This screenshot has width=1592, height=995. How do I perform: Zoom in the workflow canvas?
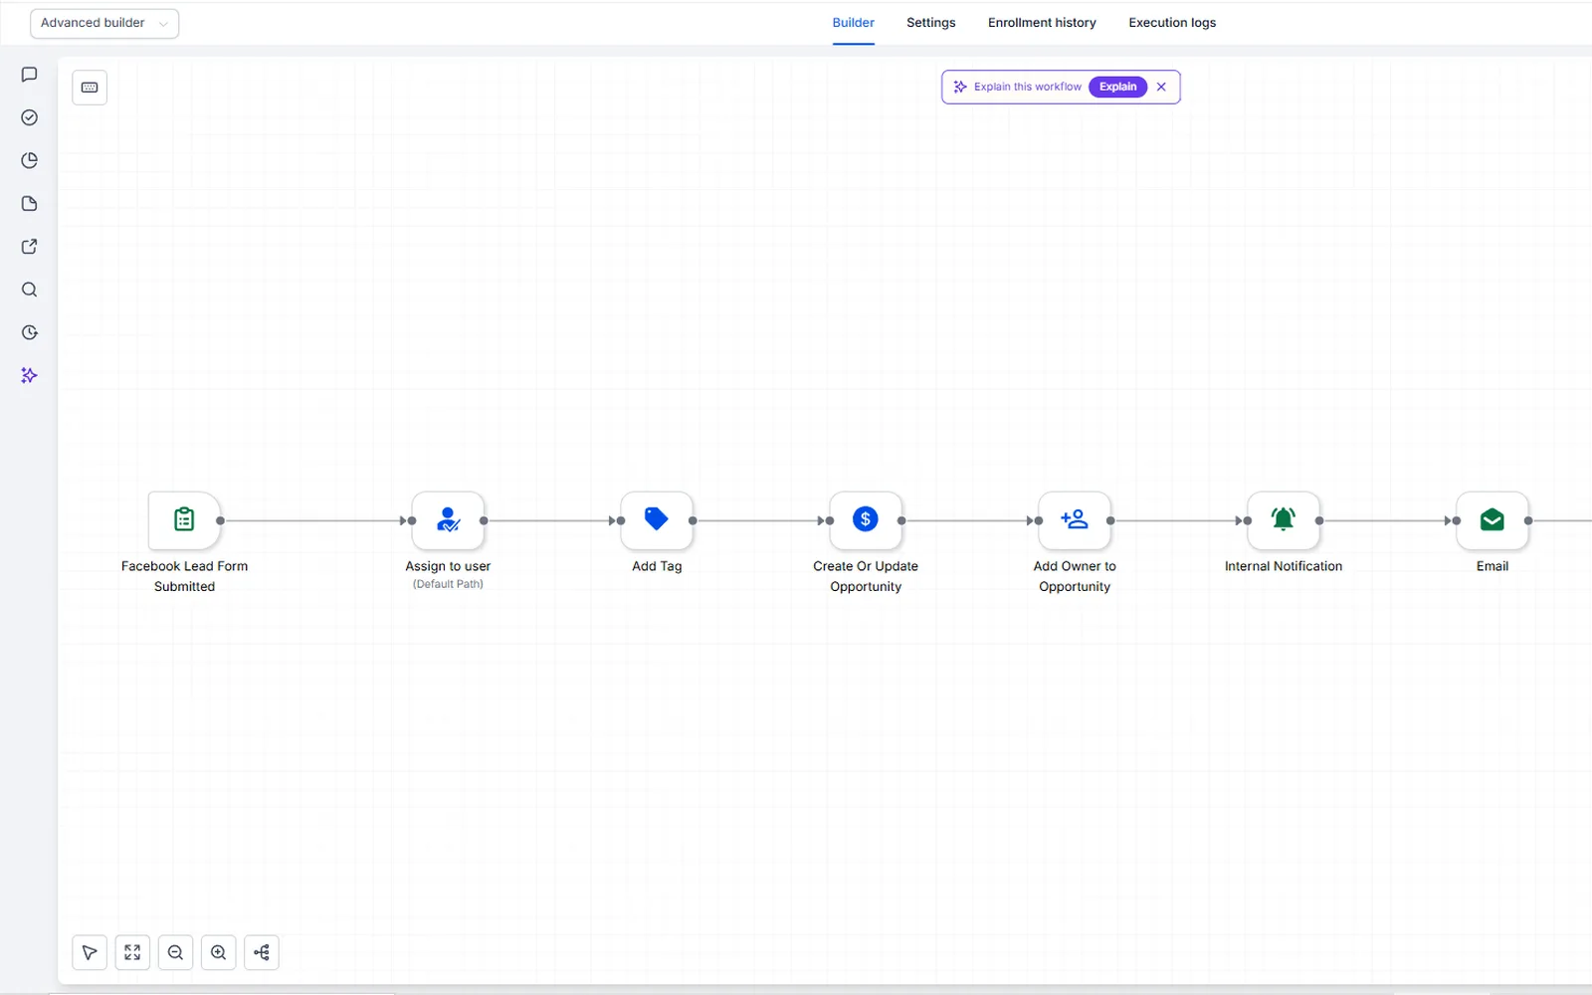(219, 952)
